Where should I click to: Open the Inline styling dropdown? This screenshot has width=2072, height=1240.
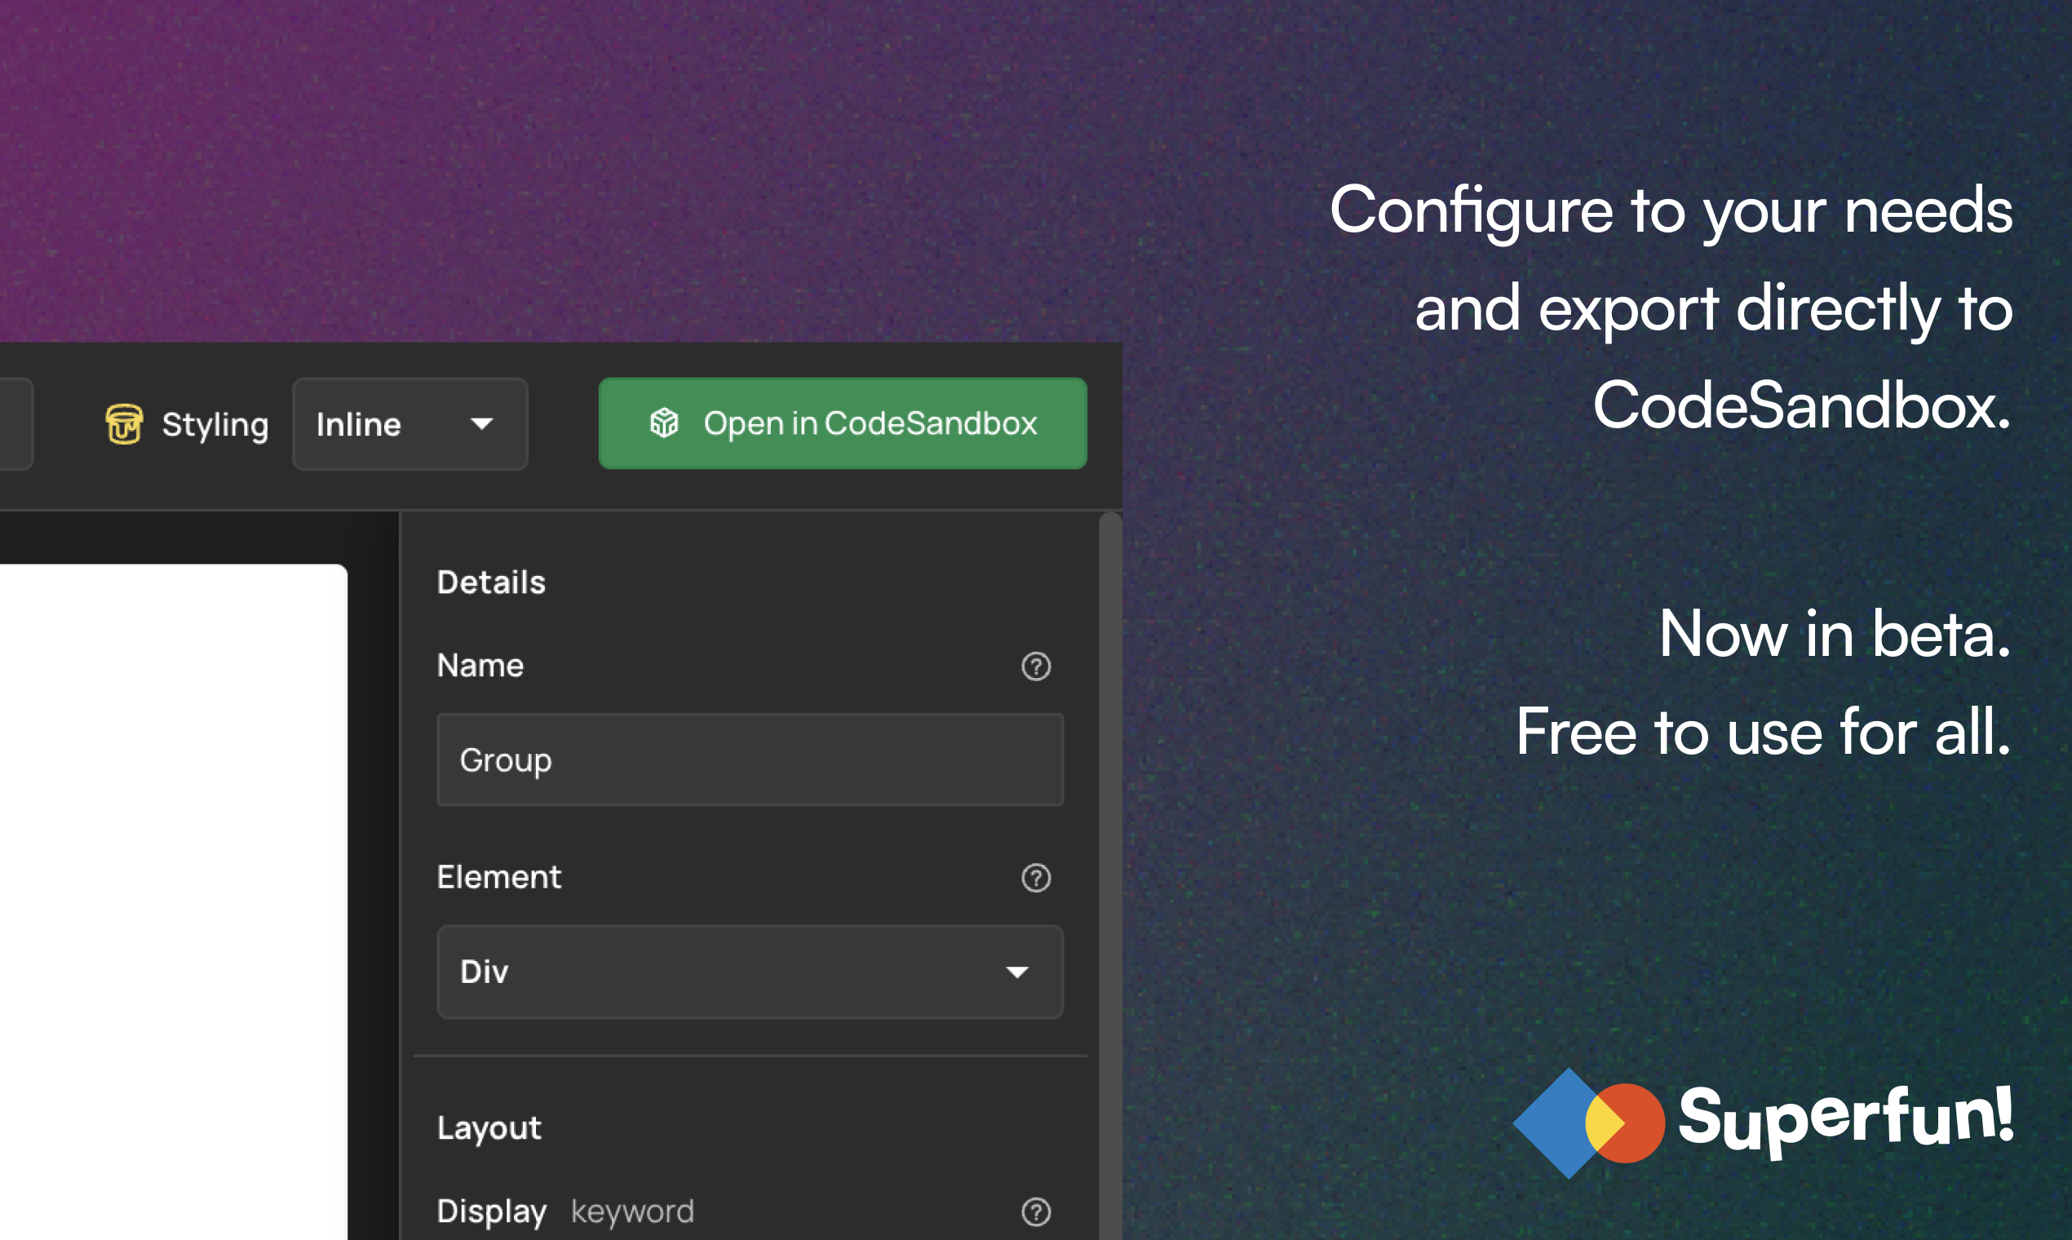click(410, 423)
